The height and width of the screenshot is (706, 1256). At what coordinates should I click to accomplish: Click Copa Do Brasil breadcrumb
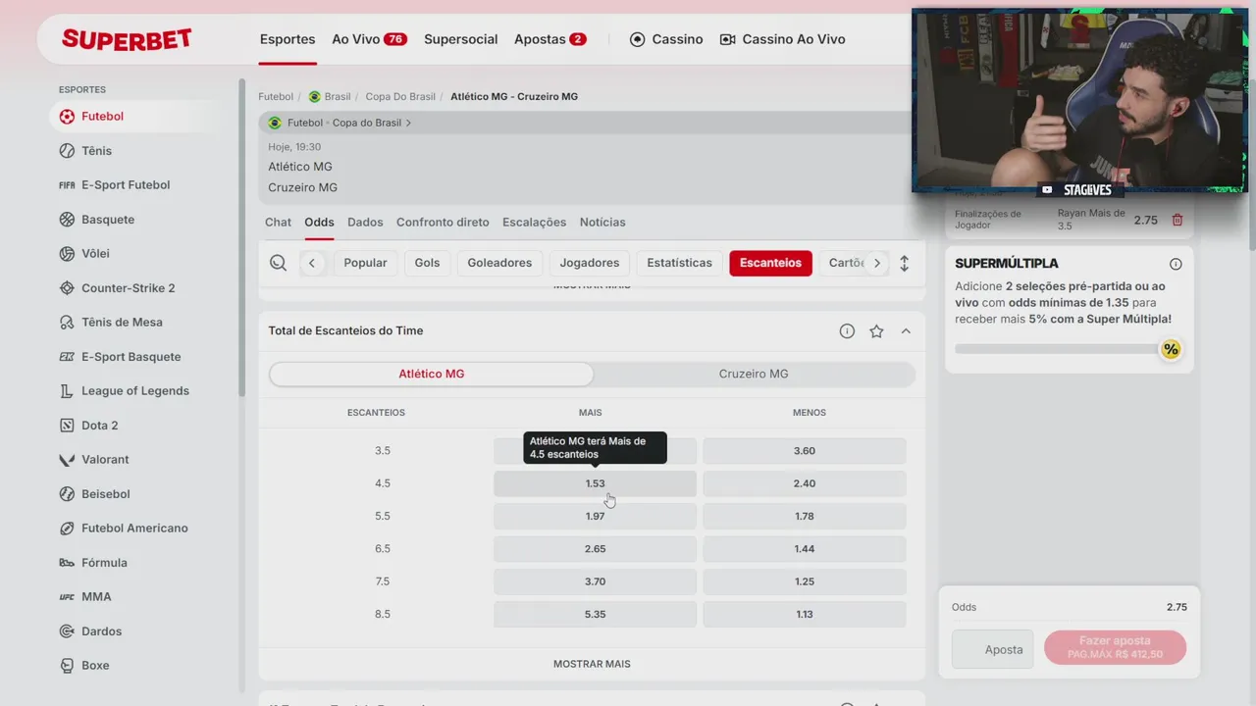(x=400, y=97)
